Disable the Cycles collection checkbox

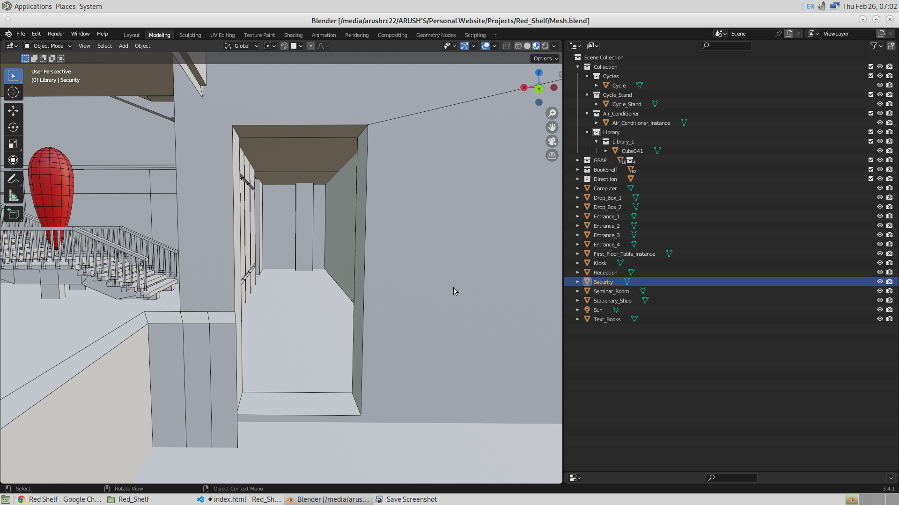click(870, 76)
